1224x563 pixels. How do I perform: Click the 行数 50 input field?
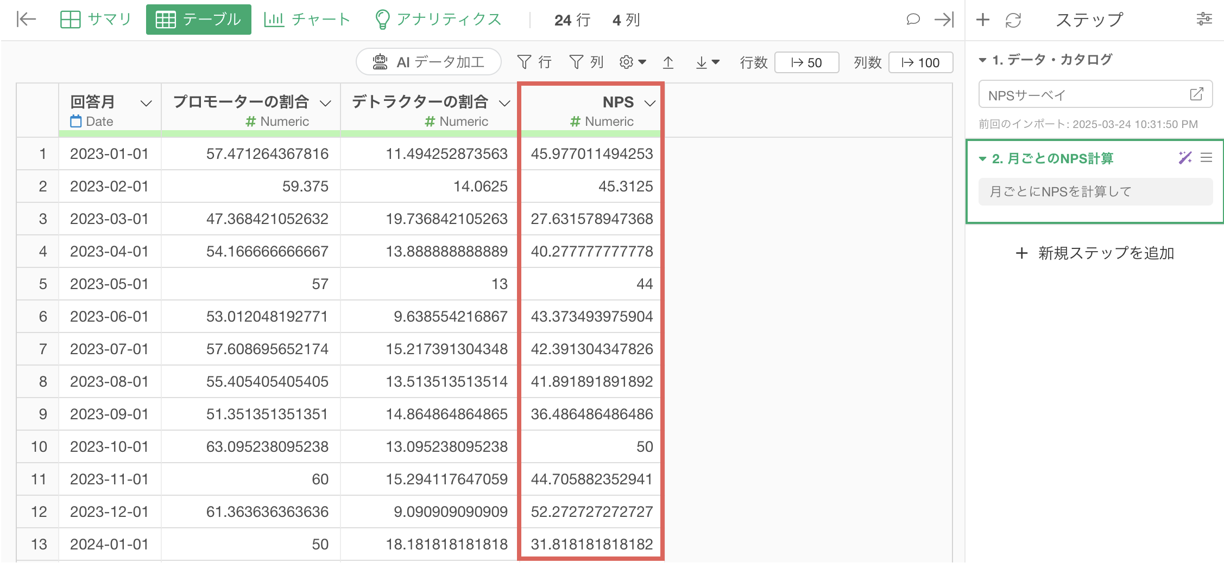pyautogui.click(x=806, y=62)
